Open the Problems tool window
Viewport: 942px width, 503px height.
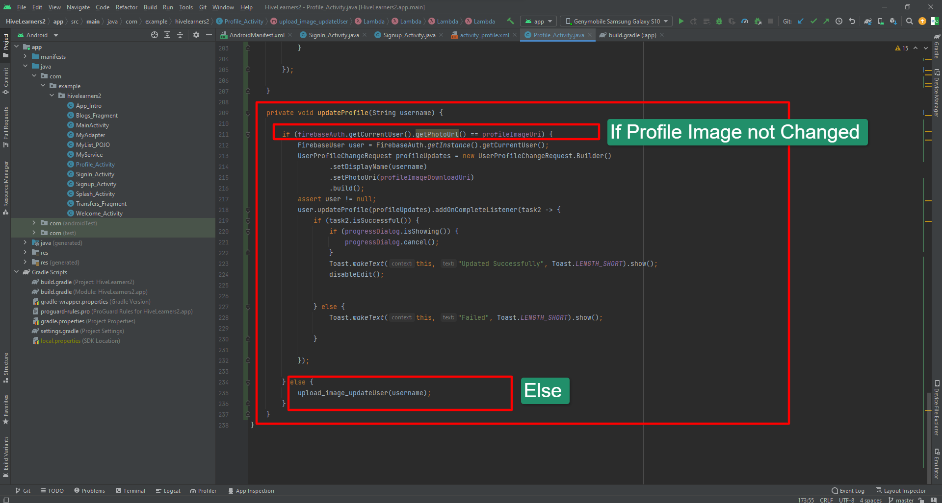click(90, 490)
